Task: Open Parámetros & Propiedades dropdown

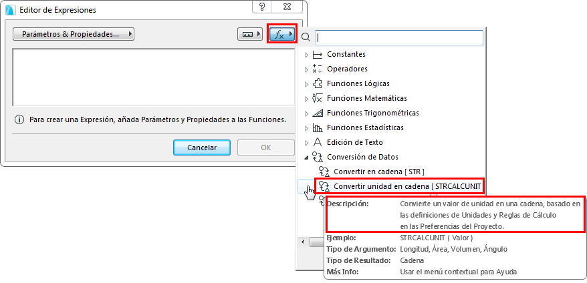Action: (74, 34)
